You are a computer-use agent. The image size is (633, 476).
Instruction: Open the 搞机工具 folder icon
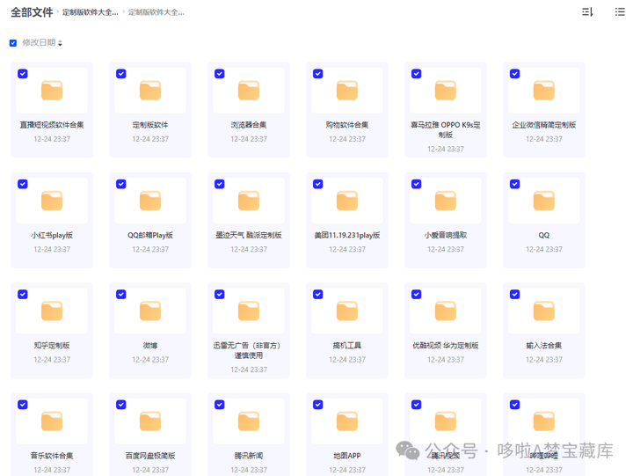347,311
